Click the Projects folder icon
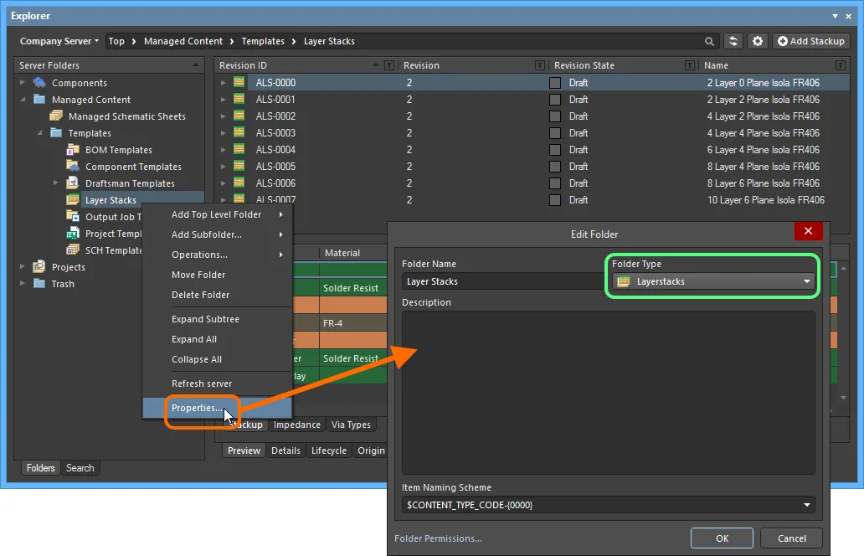864x556 pixels. click(39, 267)
